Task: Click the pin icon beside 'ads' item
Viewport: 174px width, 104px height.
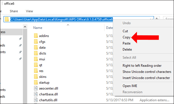Action: (20, 45)
